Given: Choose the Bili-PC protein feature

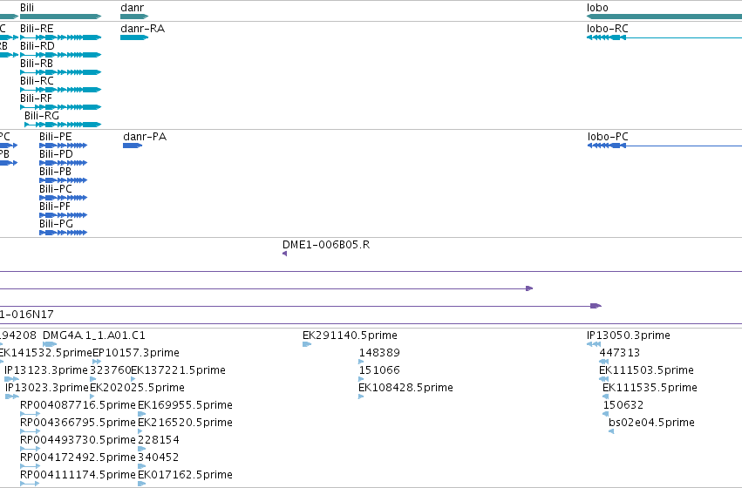Looking at the screenshot, I should (64, 198).
